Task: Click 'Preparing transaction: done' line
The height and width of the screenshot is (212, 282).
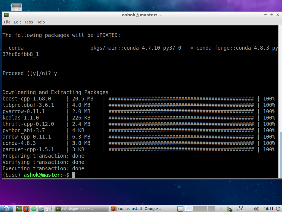Action: point(43,156)
